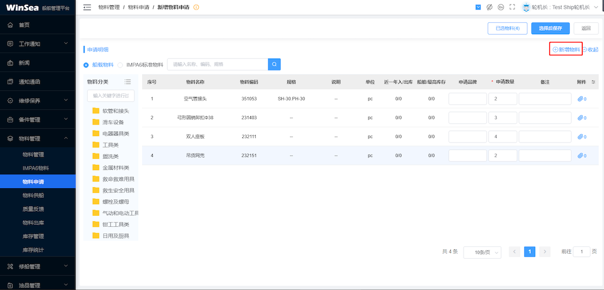Expand the 维修保养 menu chevron
Screen dimensions: 604x290
click(x=66, y=101)
